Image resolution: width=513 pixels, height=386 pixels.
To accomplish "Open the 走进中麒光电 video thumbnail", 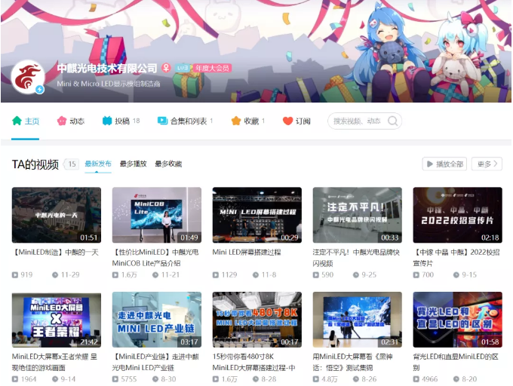I will click(157, 320).
